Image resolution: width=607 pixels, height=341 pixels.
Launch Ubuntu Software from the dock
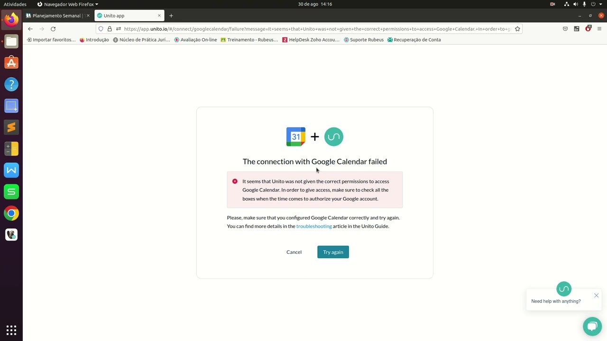pos(11,63)
